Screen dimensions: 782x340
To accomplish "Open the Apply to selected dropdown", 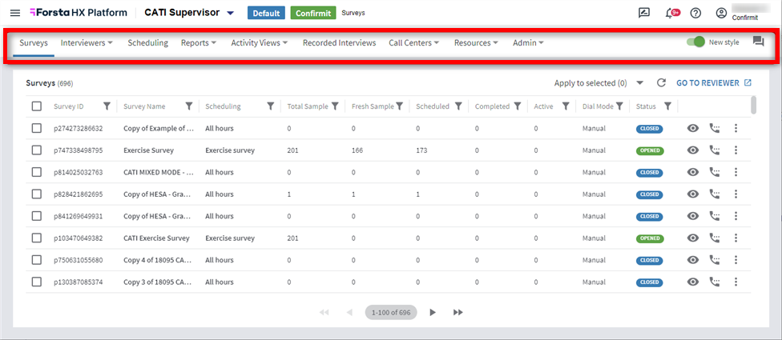I will tap(599, 83).
